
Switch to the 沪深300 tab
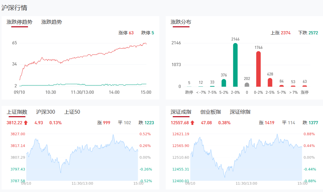click(x=46, y=112)
